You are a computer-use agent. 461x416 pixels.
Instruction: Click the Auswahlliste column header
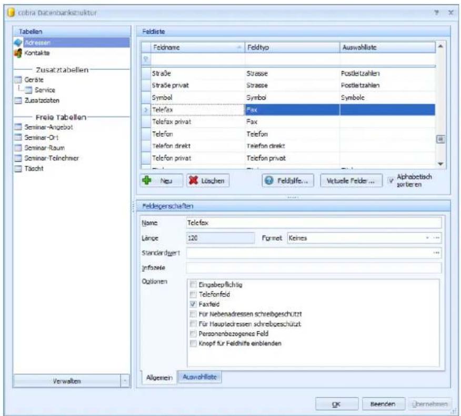[x=387, y=47]
